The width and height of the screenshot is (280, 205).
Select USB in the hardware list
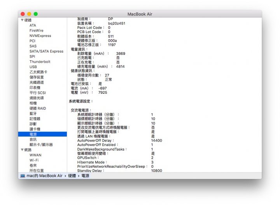(x=33, y=67)
